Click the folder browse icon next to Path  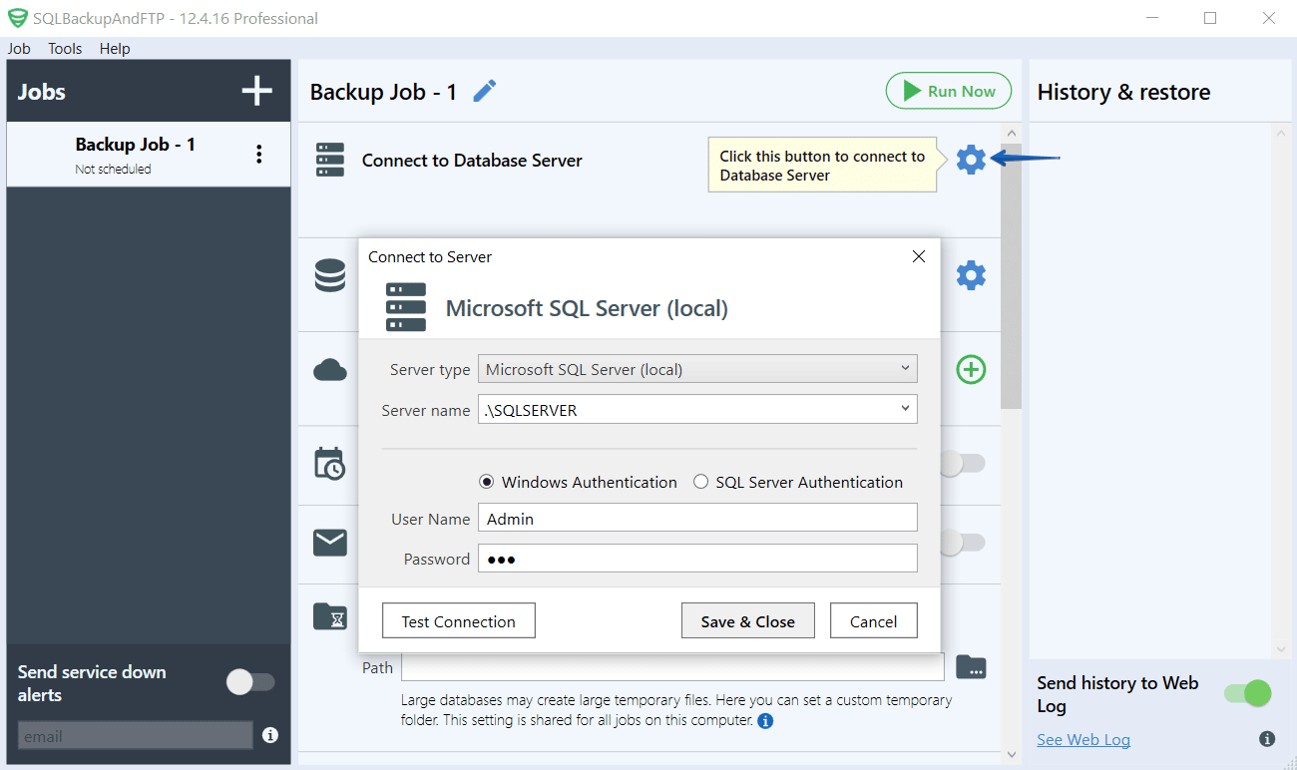click(x=971, y=667)
